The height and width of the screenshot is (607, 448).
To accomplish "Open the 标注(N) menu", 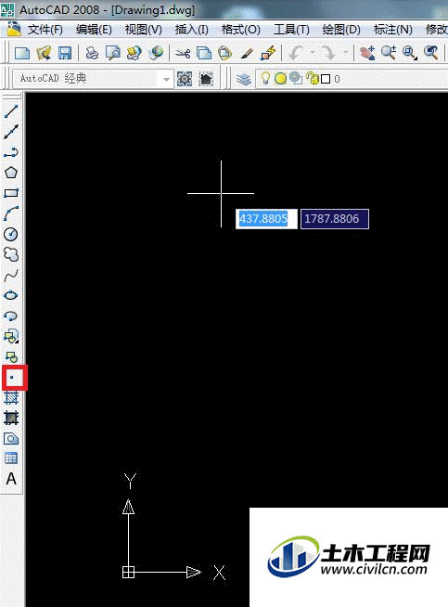I will click(x=392, y=30).
